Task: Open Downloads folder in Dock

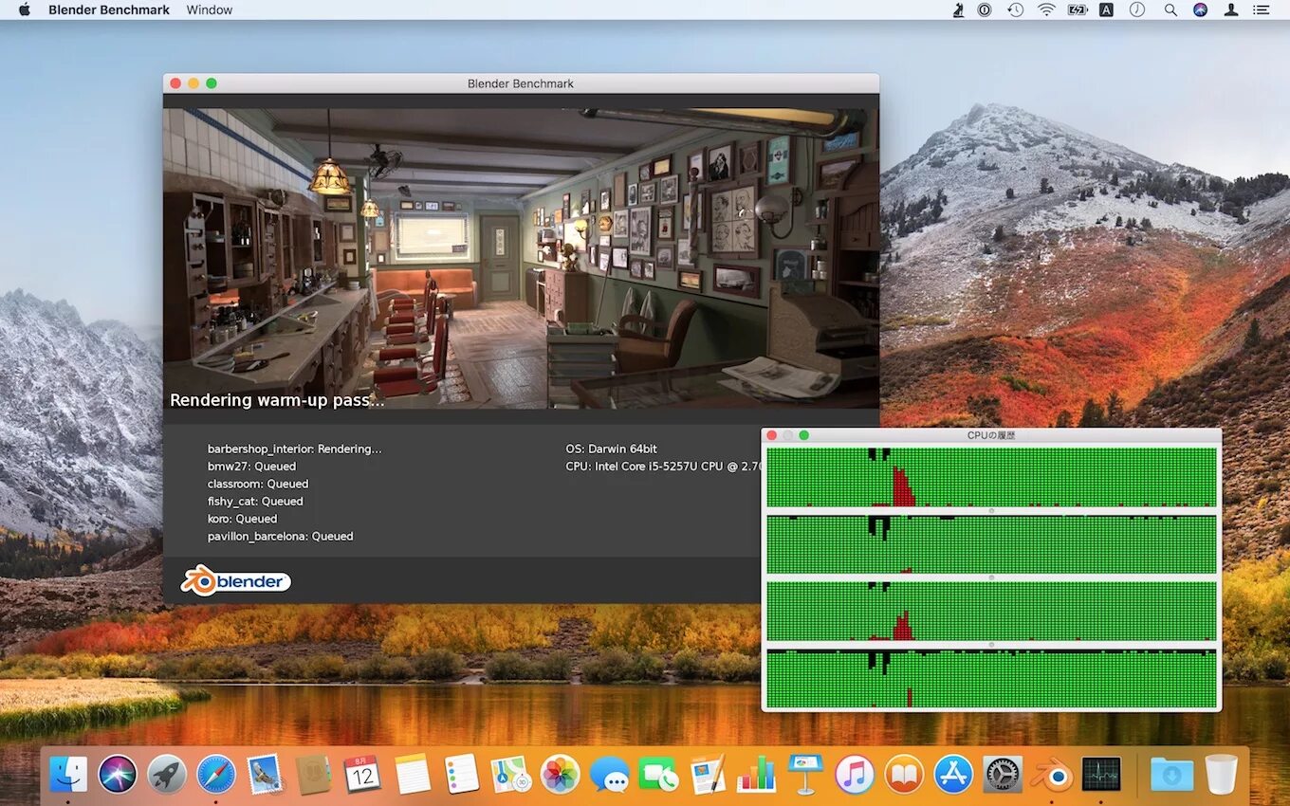Action: point(1172,774)
